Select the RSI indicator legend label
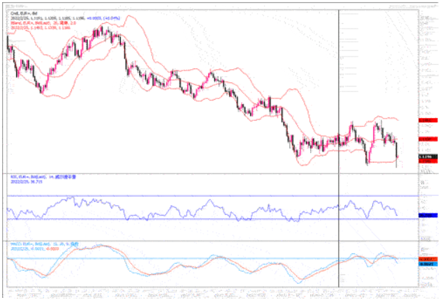The height and width of the screenshot is (307, 440). [42, 179]
